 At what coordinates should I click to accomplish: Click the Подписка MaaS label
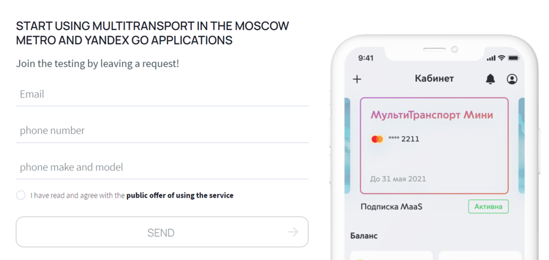[x=392, y=207]
